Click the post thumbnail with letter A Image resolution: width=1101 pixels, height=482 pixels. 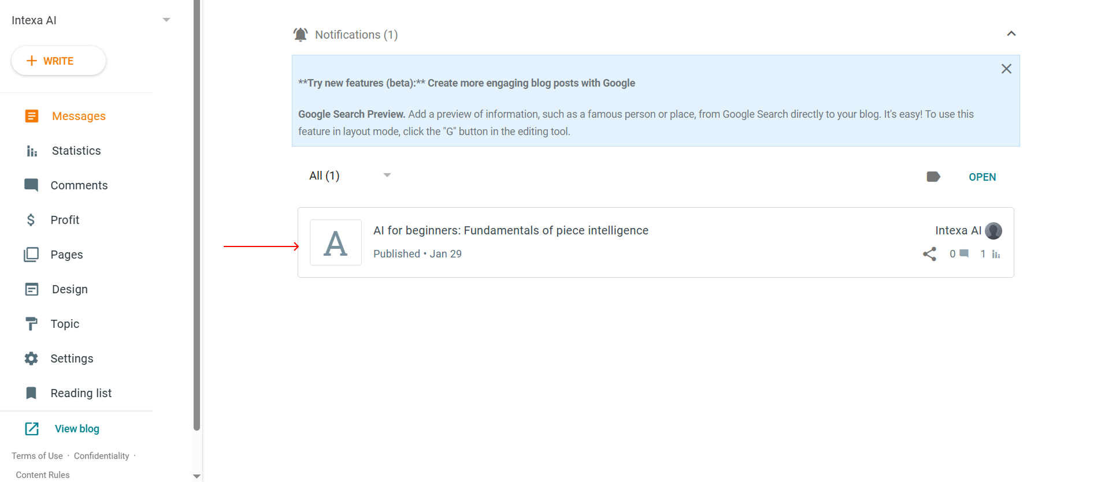336,242
